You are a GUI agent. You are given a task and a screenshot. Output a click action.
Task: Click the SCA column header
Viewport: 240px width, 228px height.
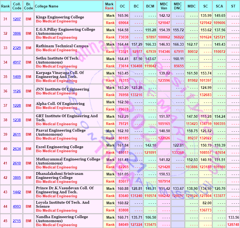coord(219,6)
